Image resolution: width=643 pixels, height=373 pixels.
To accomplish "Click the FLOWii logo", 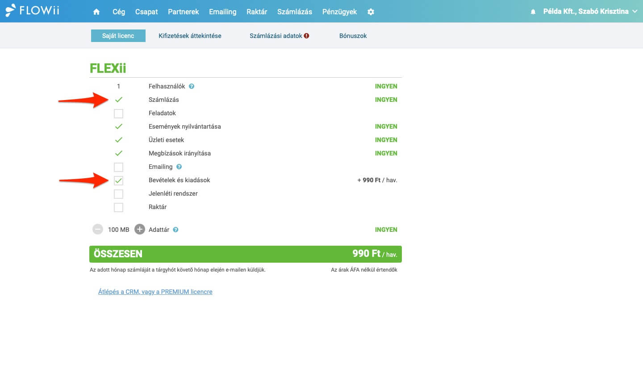I will (32, 10).
